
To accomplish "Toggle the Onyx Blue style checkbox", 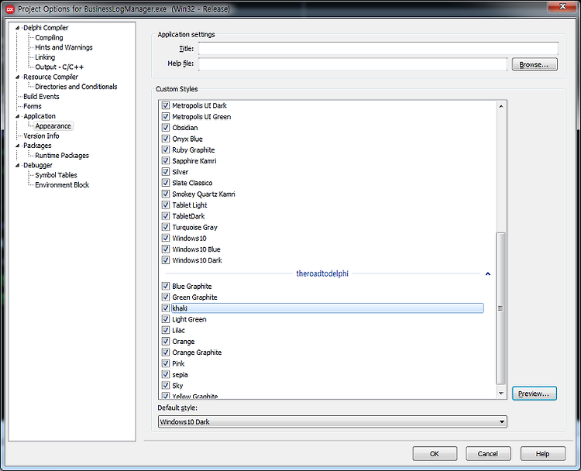I will [x=166, y=139].
